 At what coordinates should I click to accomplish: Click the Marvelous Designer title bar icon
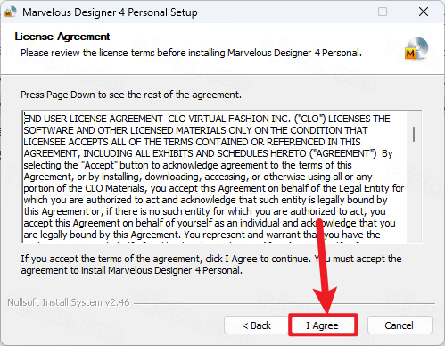[10, 12]
